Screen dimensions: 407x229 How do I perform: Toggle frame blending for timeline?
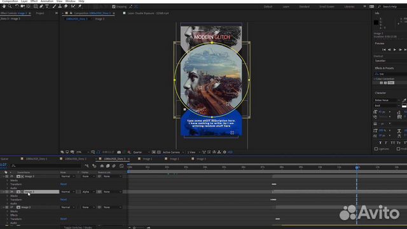pyautogui.click(x=107, y=166)
